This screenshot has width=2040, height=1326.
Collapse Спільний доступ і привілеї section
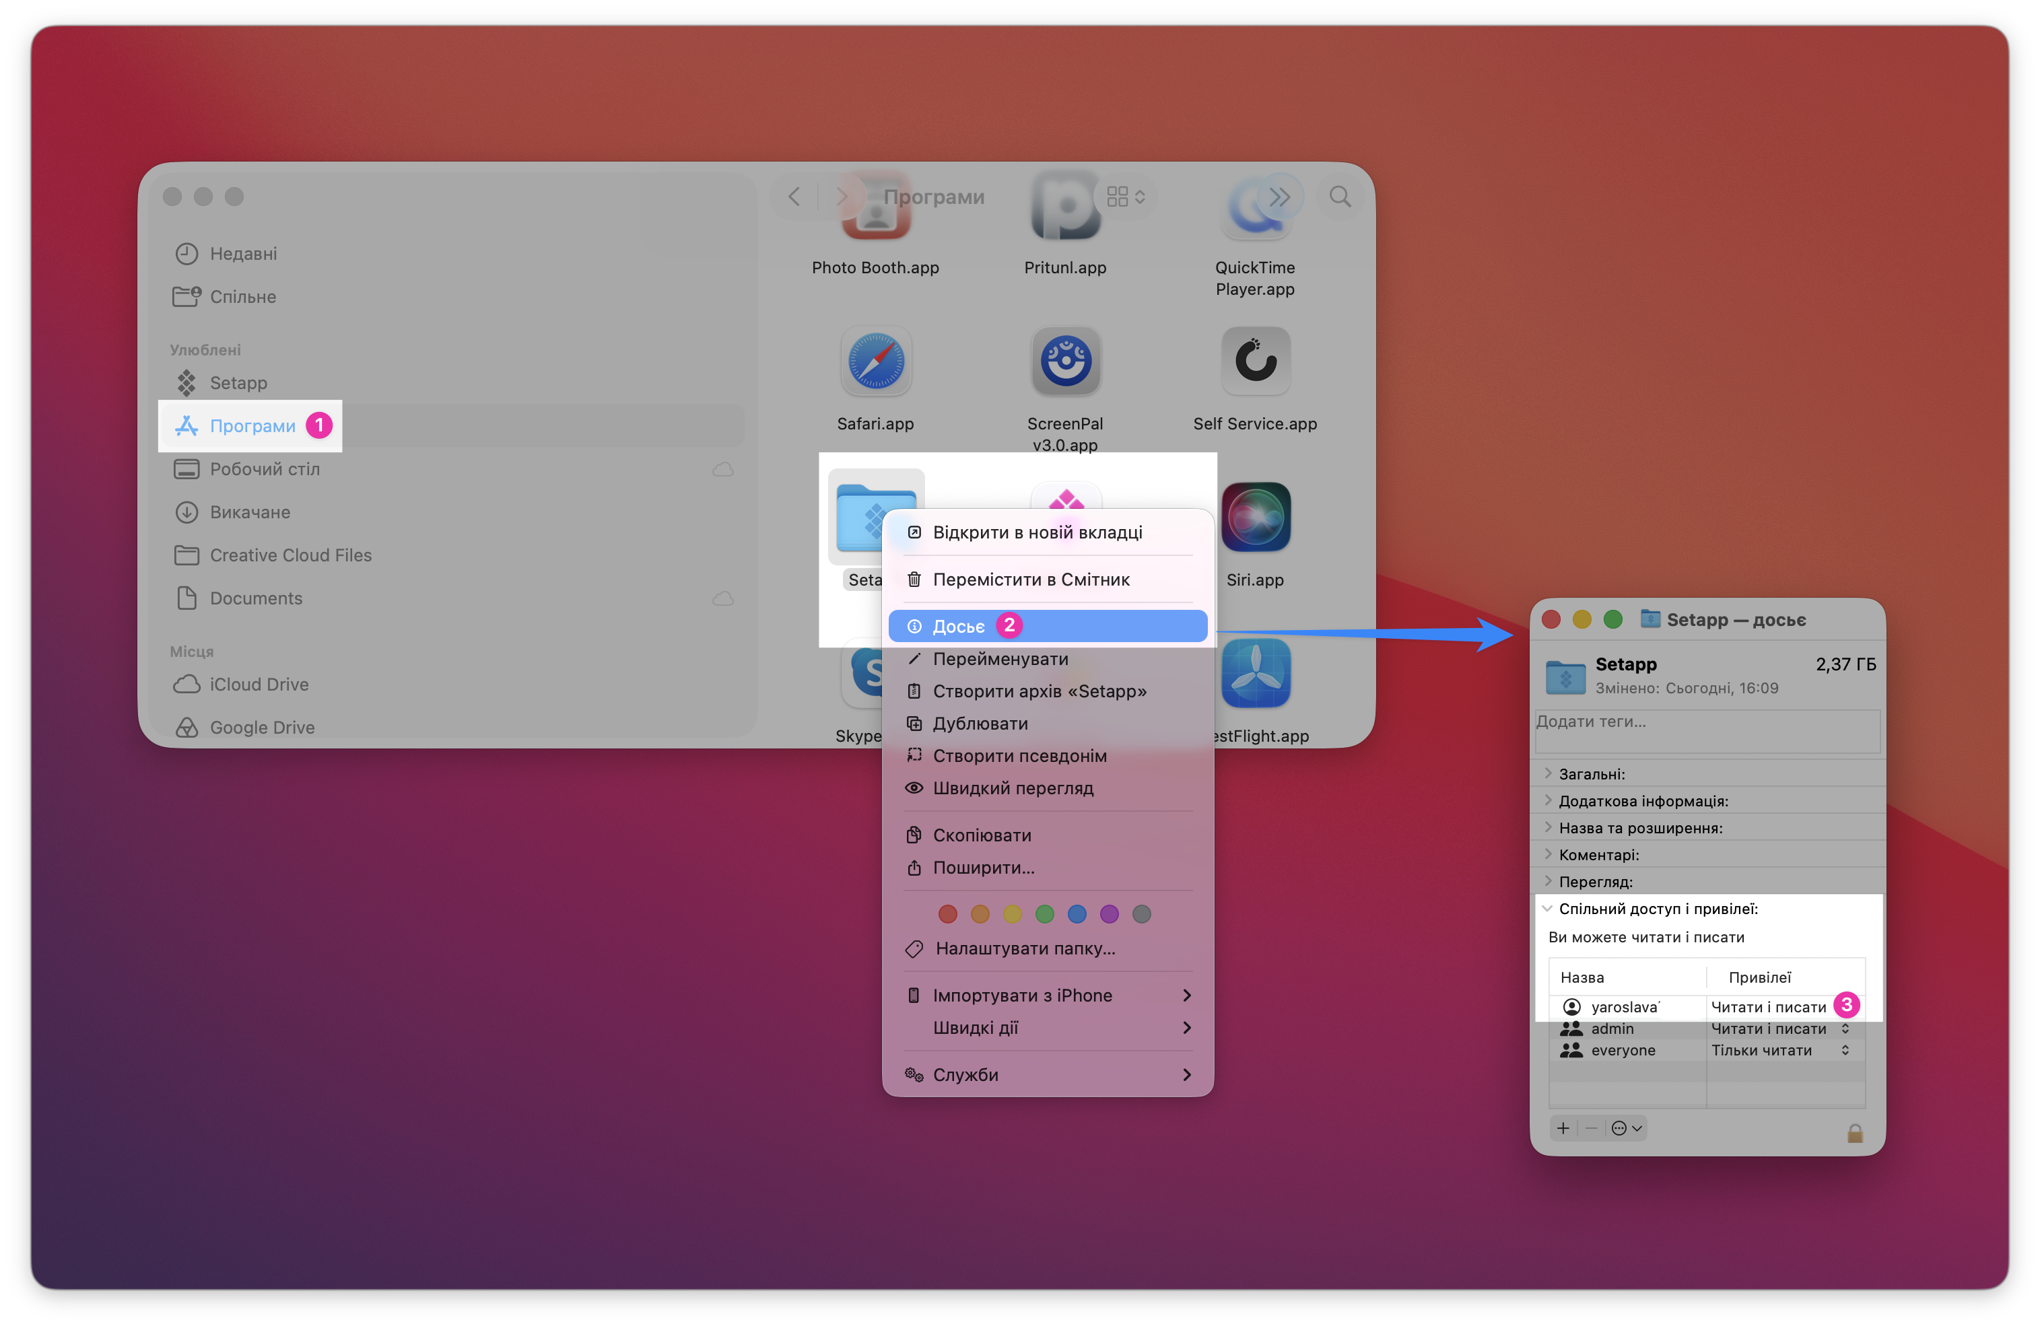tap(1548, 909)
